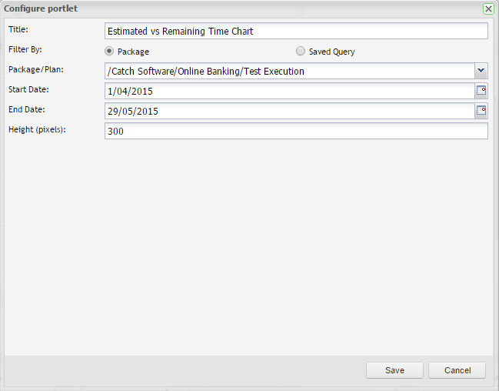Screen dimensions: 499x391
Task: Click the Configure portlet title bar
Action: point(231,8)
